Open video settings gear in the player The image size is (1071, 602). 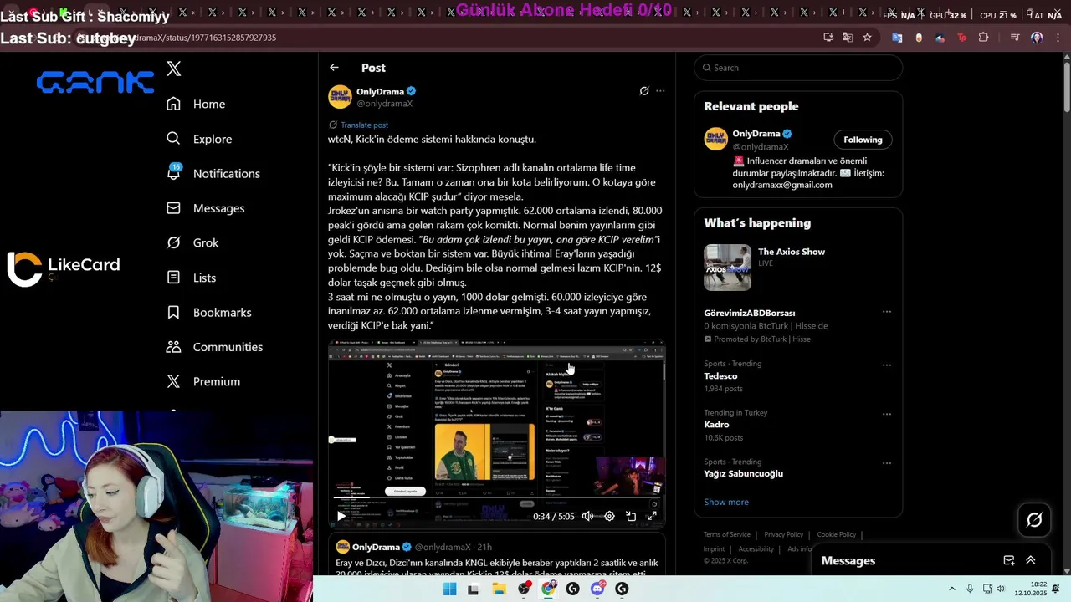(609, 517)
